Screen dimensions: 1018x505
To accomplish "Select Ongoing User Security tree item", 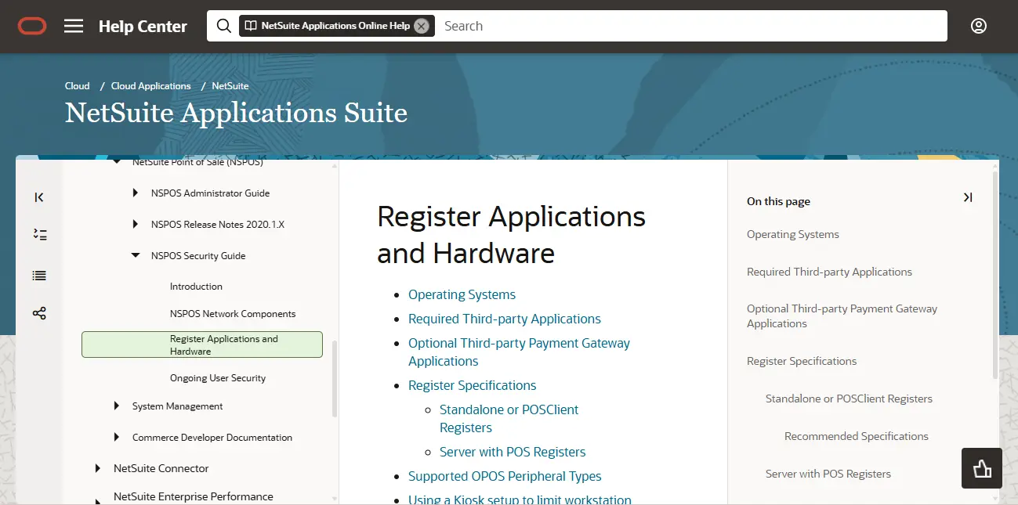I will pos(218,378).
